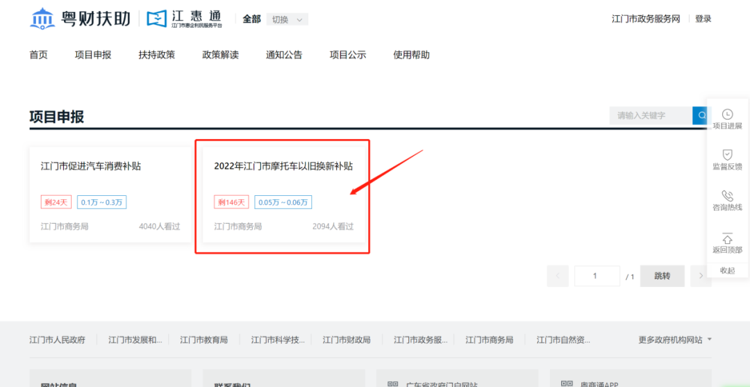This screenshot has width=750, height=387.
Task: Go to 首页 in navigation
Action: [39, 55]
